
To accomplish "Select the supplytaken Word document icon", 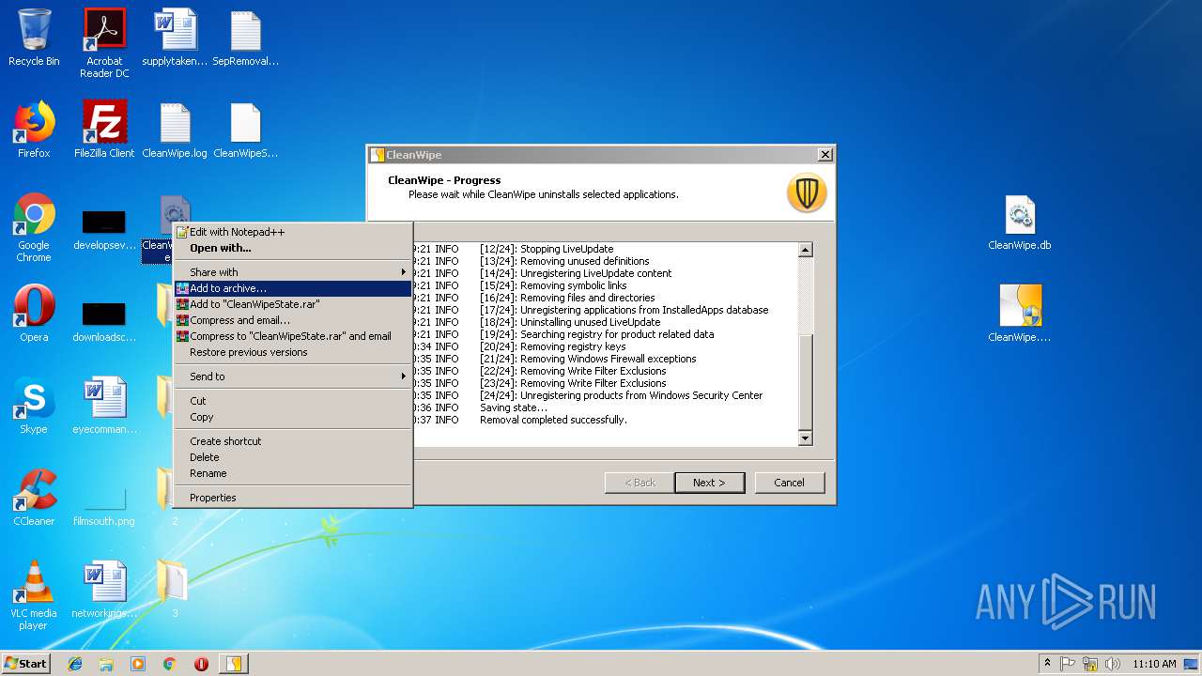I will [175, 38].
